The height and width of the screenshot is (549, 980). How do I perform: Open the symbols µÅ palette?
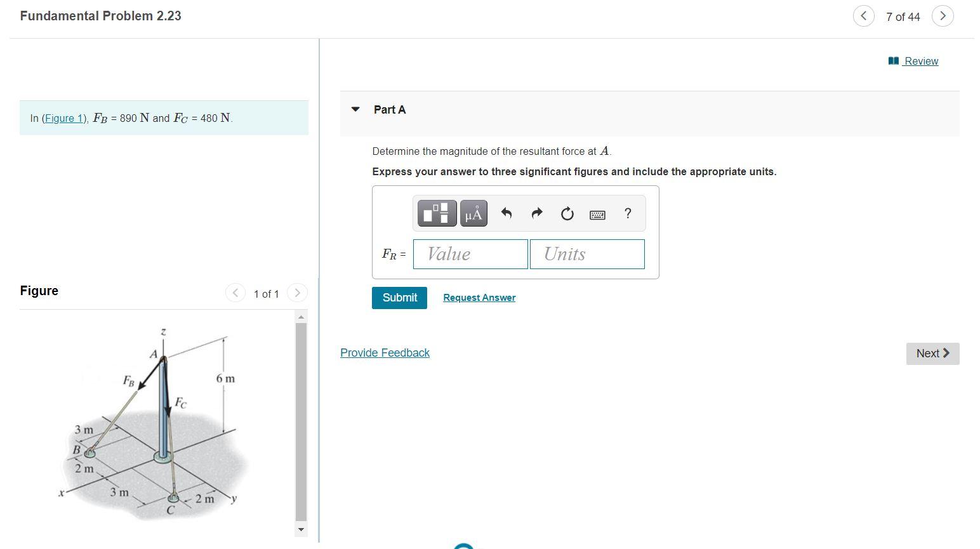(x=473, y=213)
